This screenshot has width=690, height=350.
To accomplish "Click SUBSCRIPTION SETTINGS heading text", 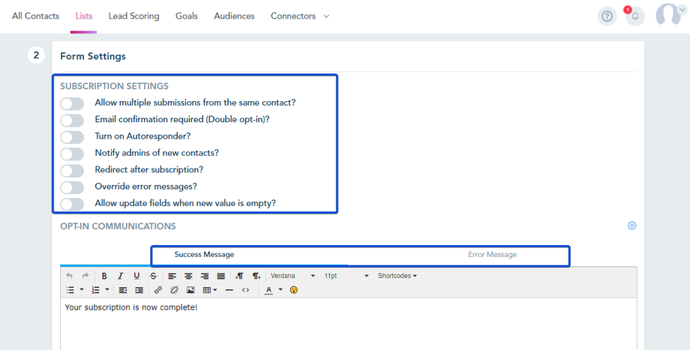I will click(115, 86).
